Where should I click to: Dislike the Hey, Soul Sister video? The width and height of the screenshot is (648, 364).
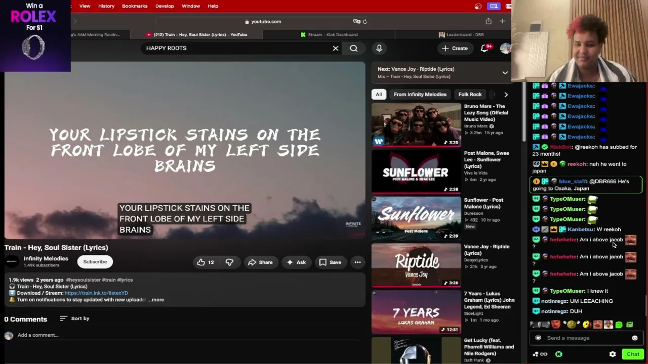tap(229, 262)
